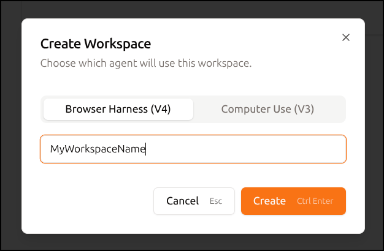Choose the V3 option in the agent selector

(x=267, y=109)
